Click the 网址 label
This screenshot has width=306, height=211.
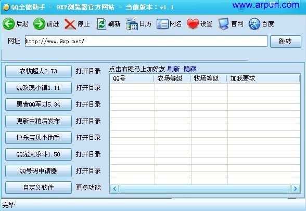point(14,41)
